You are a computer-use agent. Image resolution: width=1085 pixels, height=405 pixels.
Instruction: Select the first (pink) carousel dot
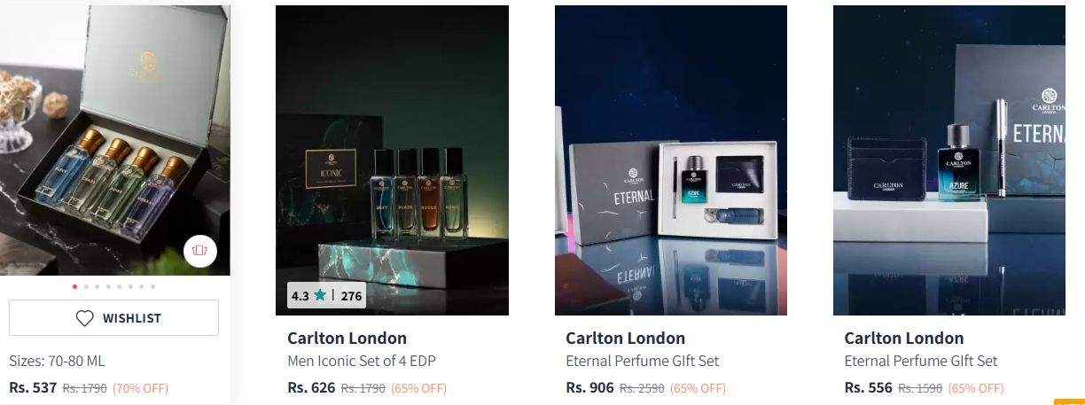pos(74,286)
